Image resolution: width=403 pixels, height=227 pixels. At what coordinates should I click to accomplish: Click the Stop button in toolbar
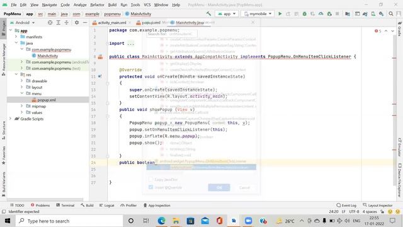(338, 14)
